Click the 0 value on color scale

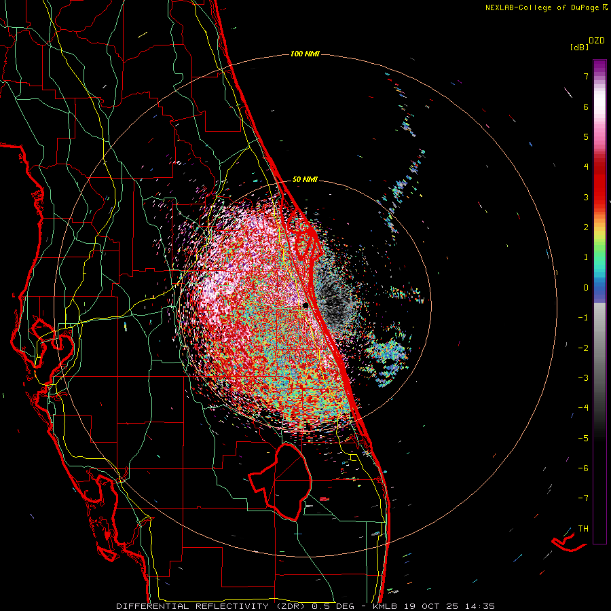point(586,288)
